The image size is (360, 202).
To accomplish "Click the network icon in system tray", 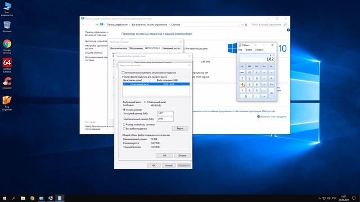I will pos(324,198).
